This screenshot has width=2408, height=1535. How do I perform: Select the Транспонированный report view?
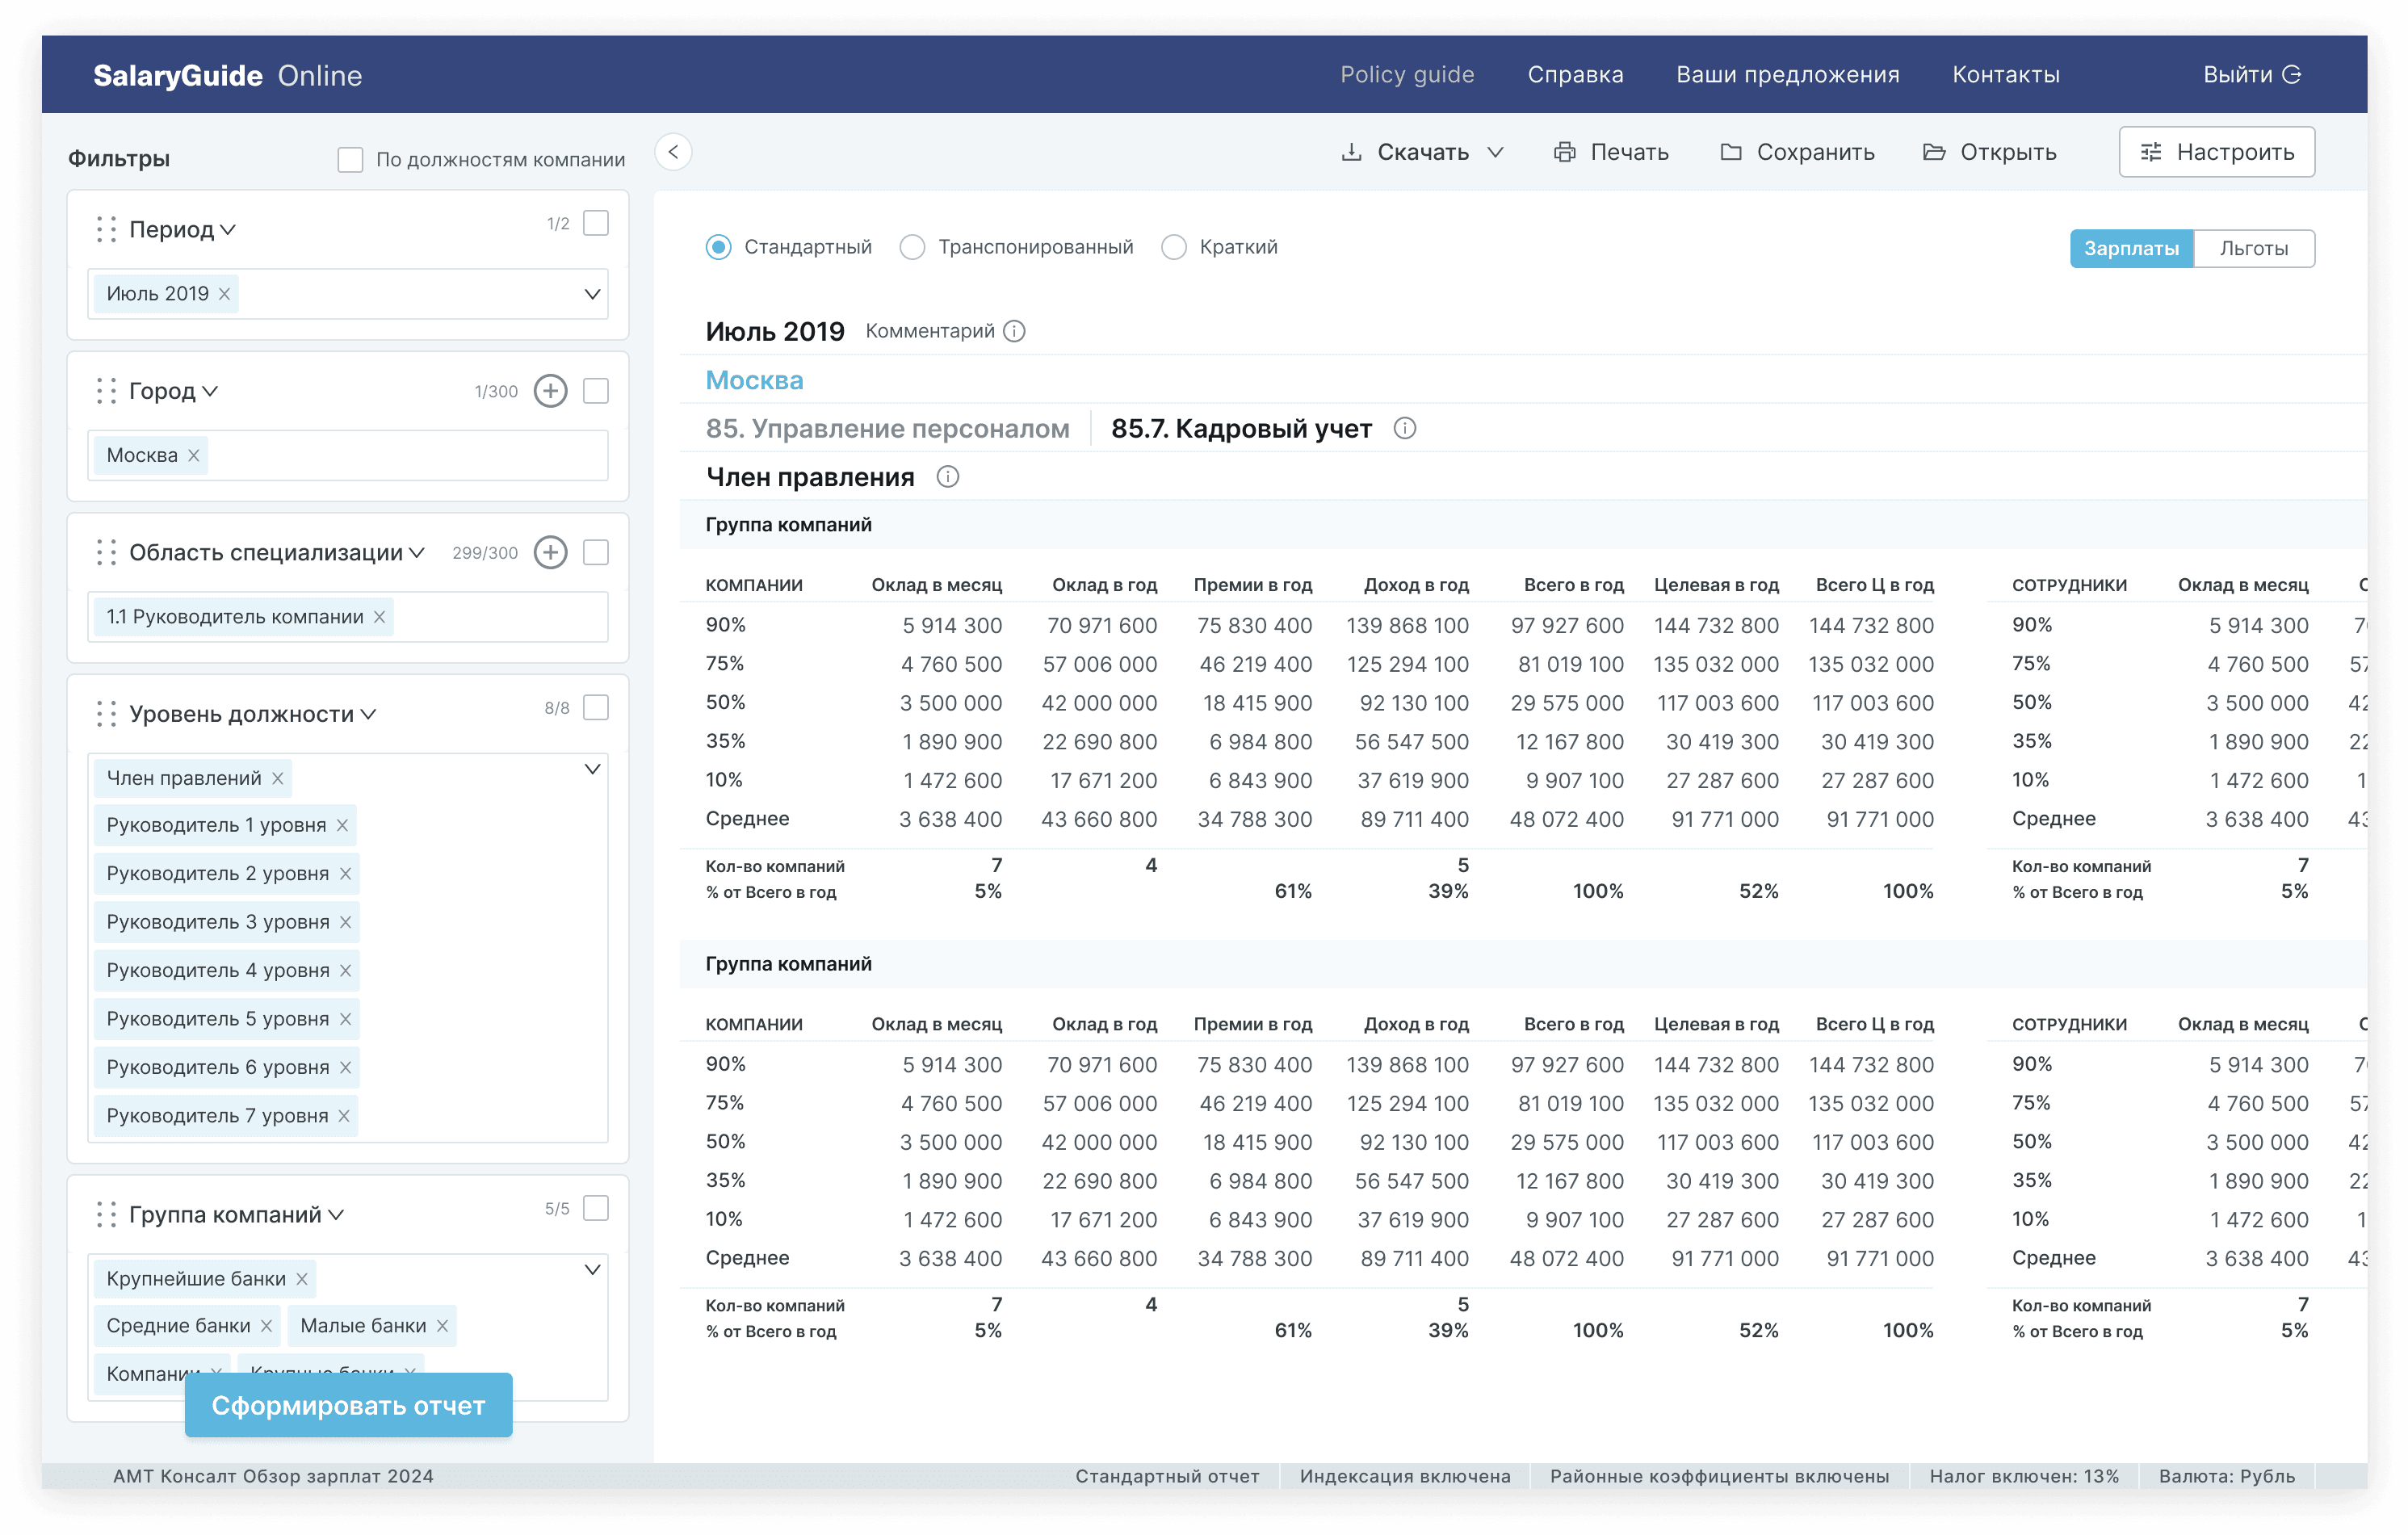[912, 247]
